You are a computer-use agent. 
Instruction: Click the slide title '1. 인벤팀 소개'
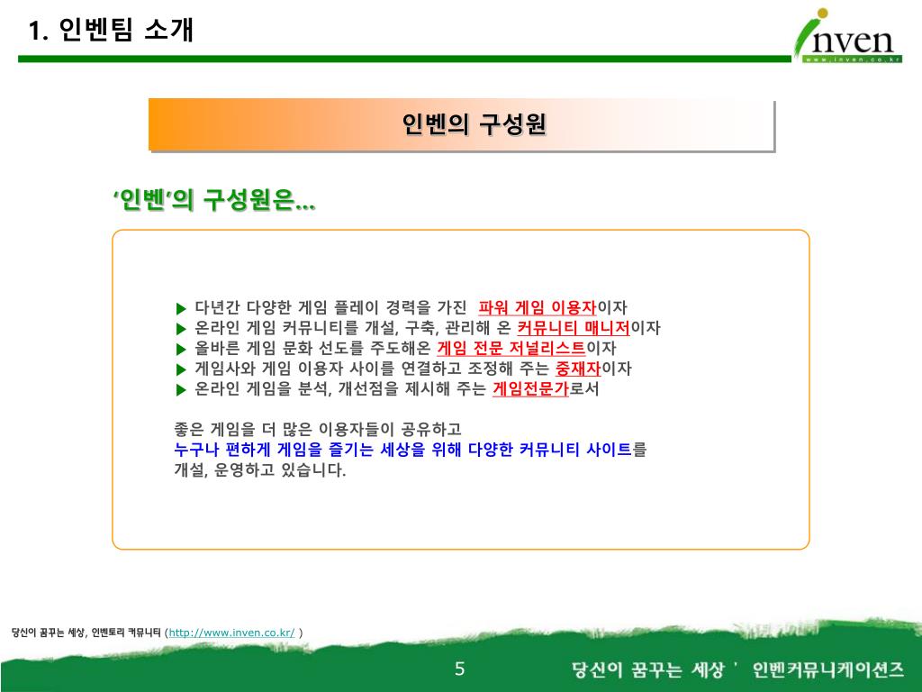coord(111,30)
